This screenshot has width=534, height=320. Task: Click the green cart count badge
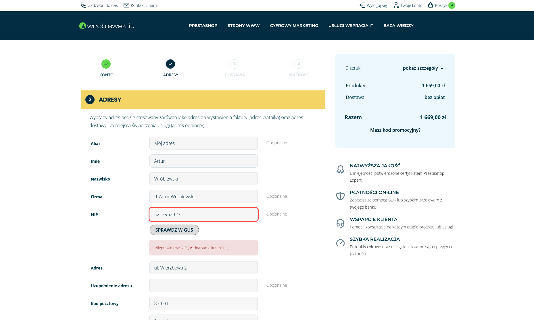(x=452, y=5)
